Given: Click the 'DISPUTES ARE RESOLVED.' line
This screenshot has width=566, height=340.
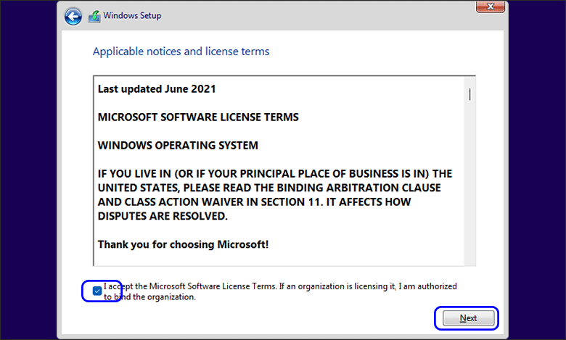Looking at the screenshot, I should tap(163, 216).
